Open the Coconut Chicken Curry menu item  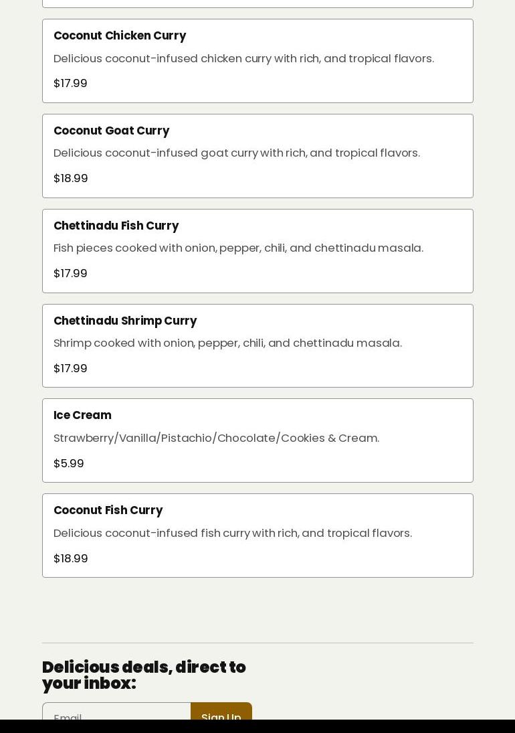click(257, 61)
